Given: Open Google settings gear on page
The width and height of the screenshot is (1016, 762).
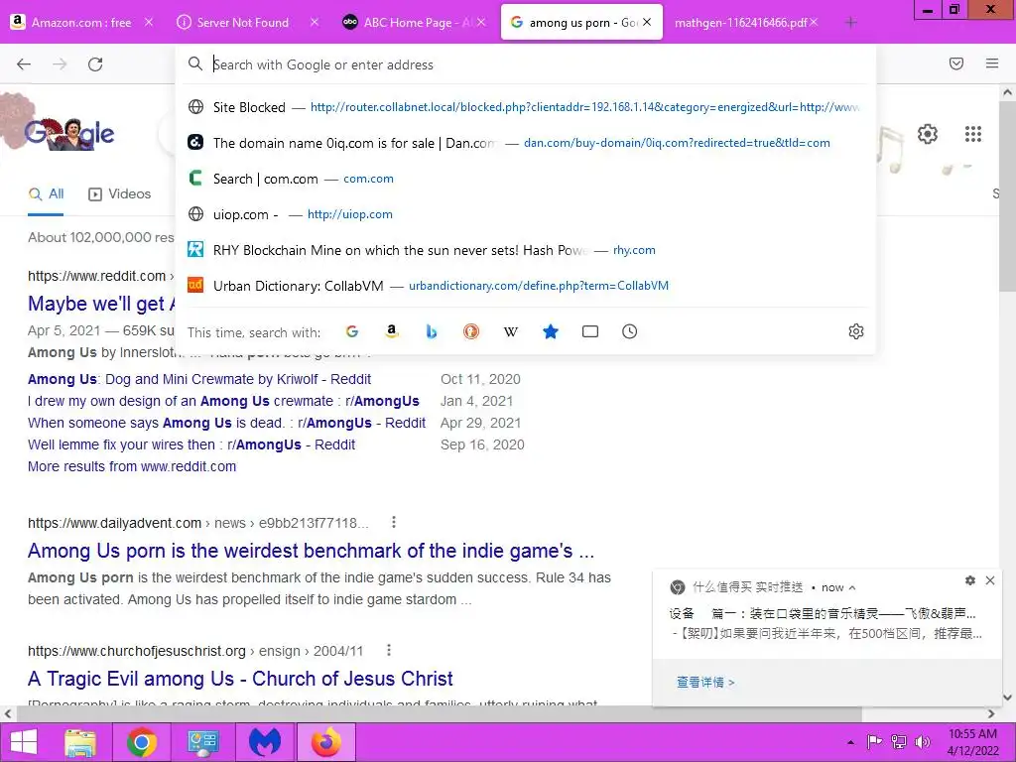Looking at the screenshot, I should coord(928,134).
